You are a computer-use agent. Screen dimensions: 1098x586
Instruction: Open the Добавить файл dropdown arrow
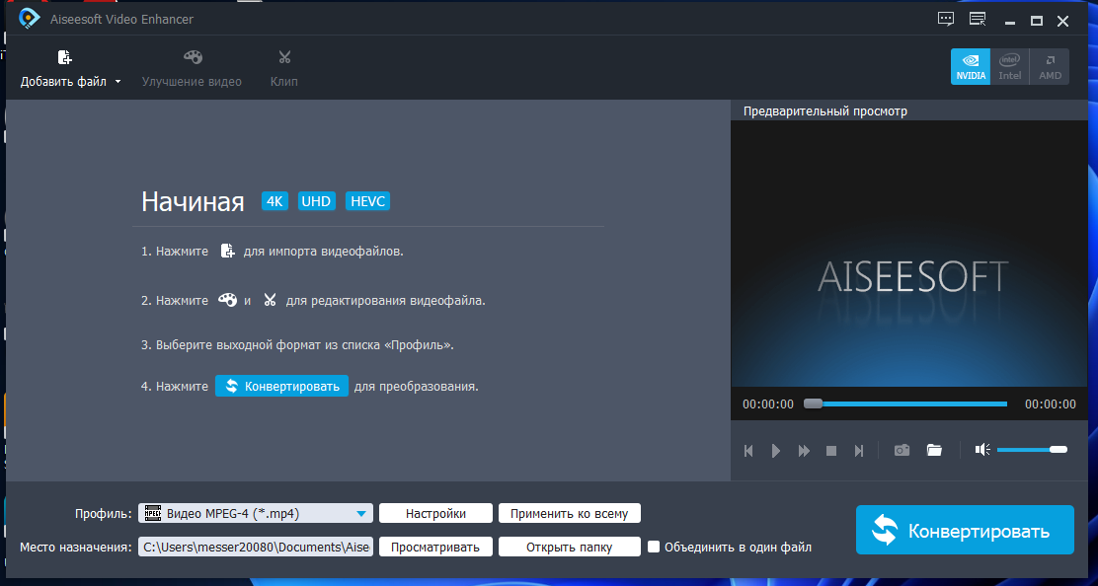(118, 82)
